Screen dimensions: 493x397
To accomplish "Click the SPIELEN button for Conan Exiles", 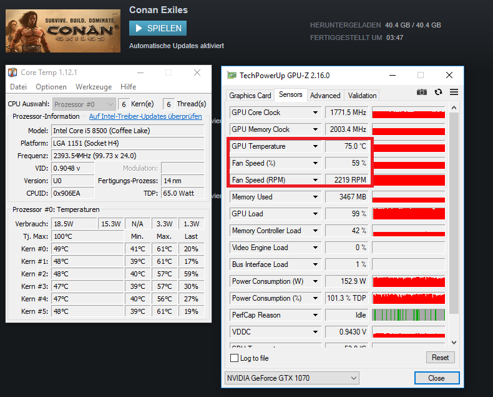I will pos(158,28).
